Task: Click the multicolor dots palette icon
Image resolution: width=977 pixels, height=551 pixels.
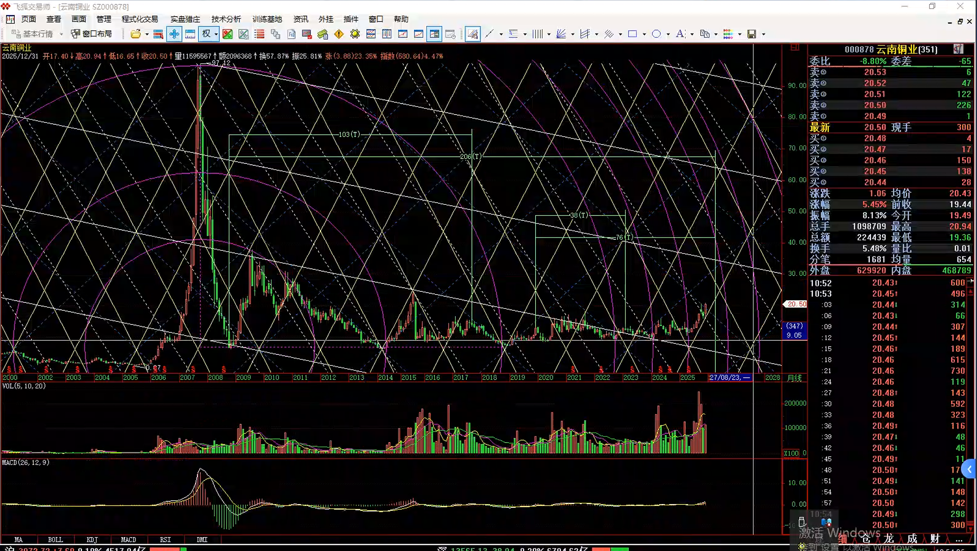Action: 728,34
